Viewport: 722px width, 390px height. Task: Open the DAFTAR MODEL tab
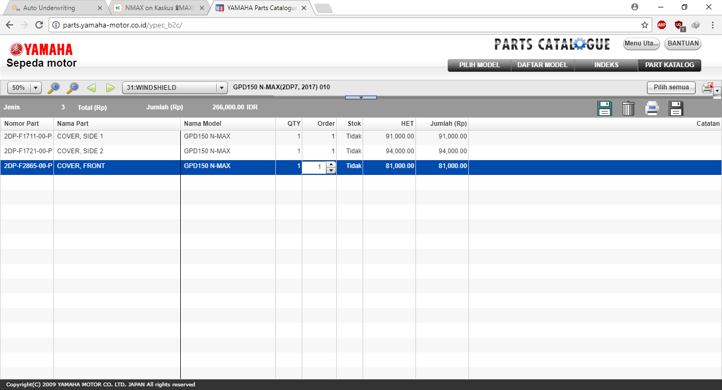[542, 66]
